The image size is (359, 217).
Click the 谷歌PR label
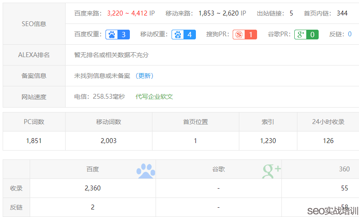279,34
